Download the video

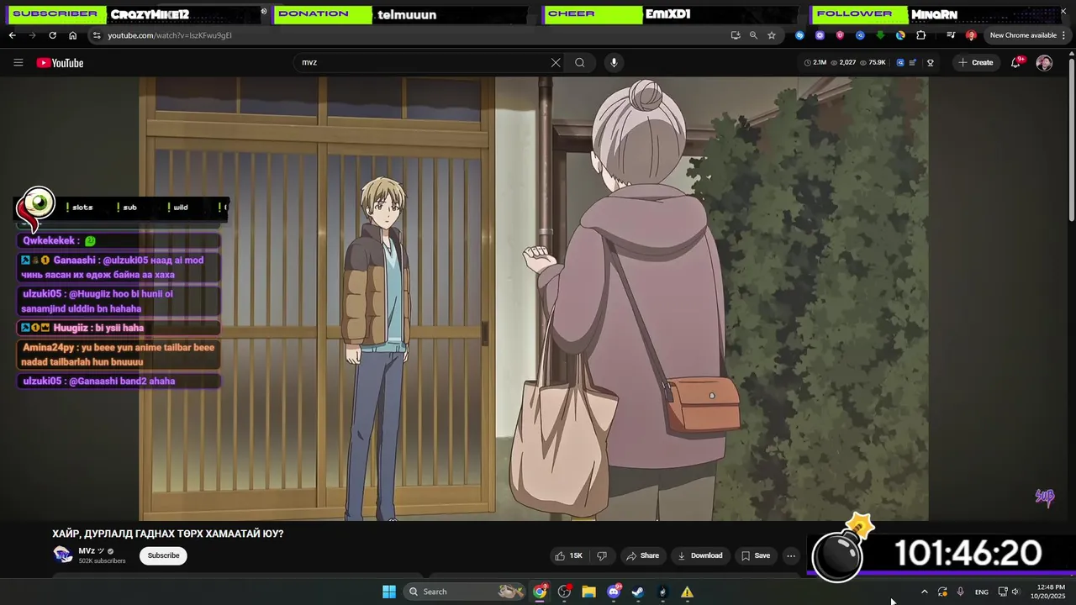coord(700,555)
